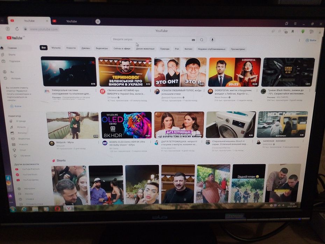Select the Джемы filter chip
Viewport: 325px width, 244px height.
coord(86,48)
